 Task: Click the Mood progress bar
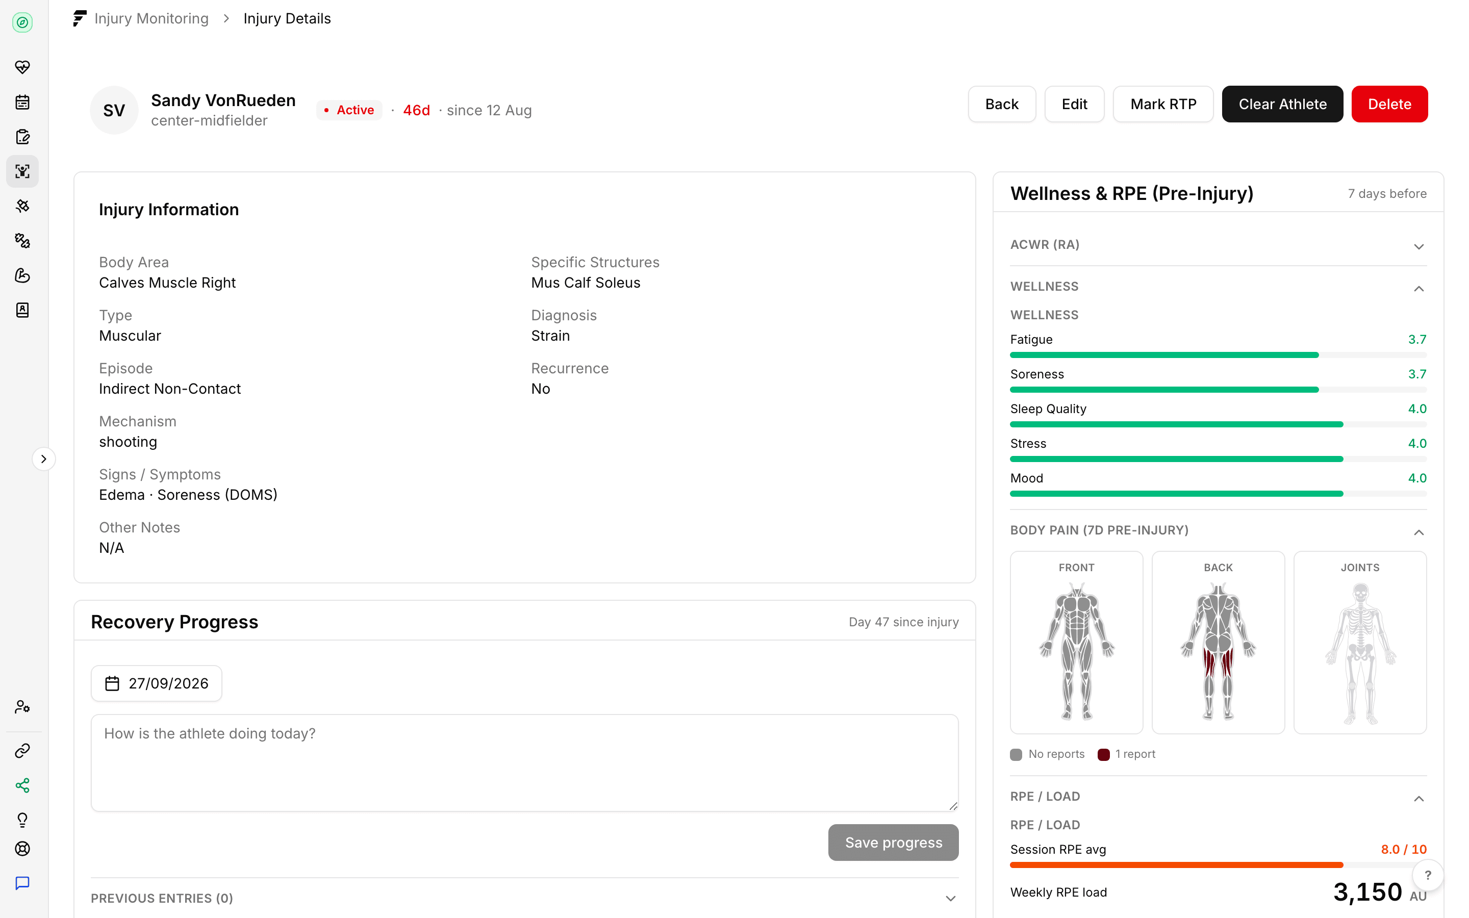tap(1218, 494)
